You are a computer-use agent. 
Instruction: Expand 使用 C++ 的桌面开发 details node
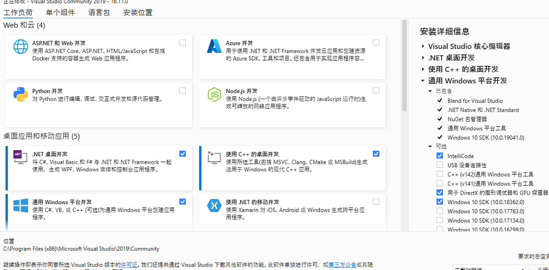click(x=423, y=69)
